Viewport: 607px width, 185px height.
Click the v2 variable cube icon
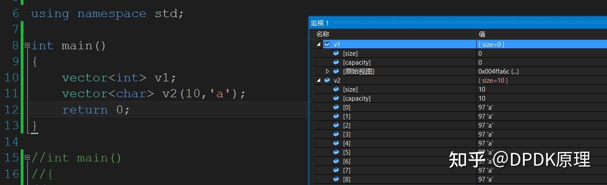coord(327,80)
